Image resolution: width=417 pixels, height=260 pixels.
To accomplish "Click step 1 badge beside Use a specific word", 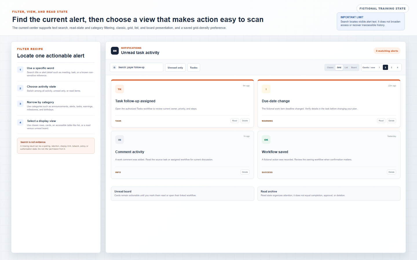I will (20, 70).
